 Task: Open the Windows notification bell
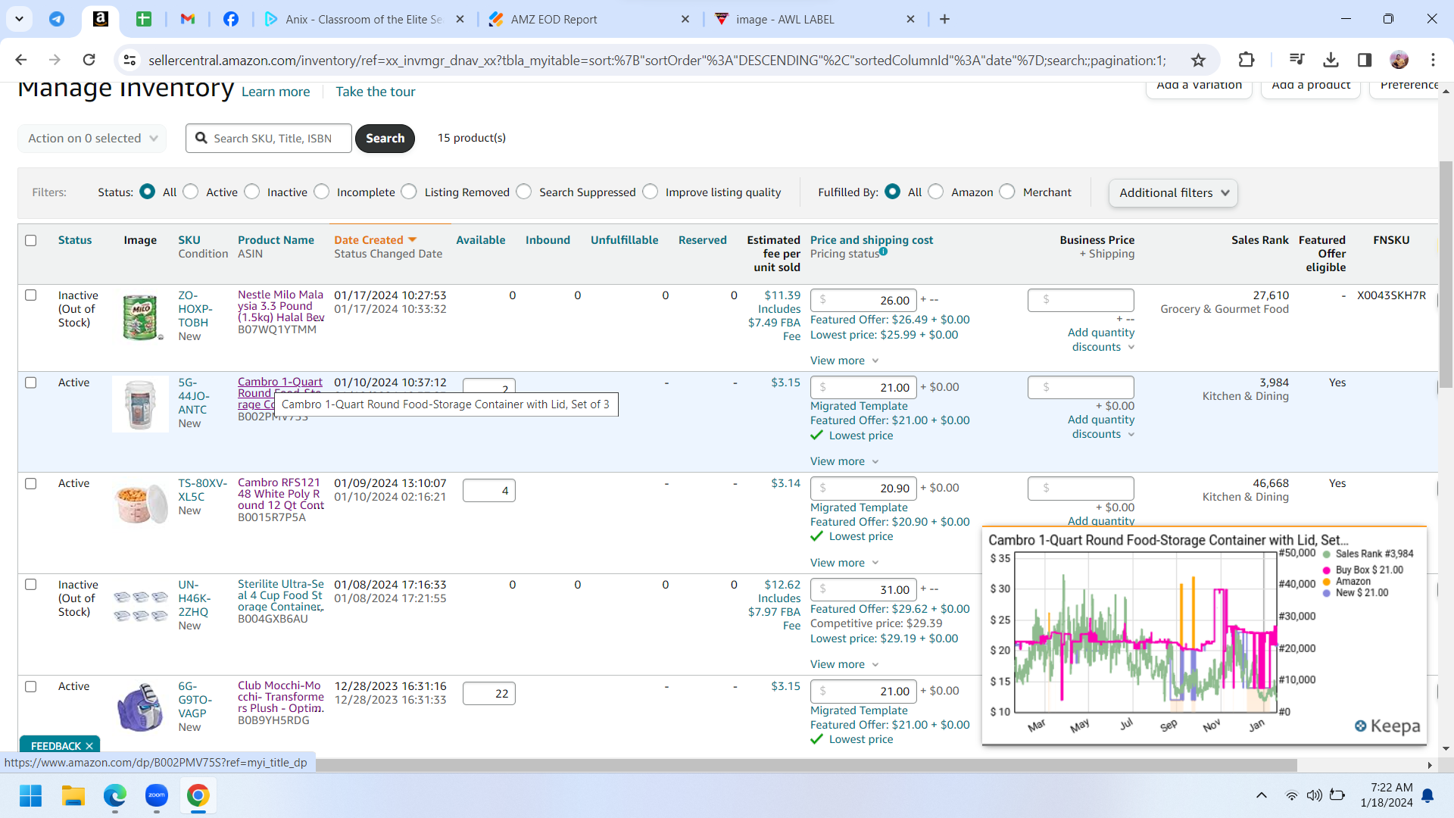tap(1427, 795)
